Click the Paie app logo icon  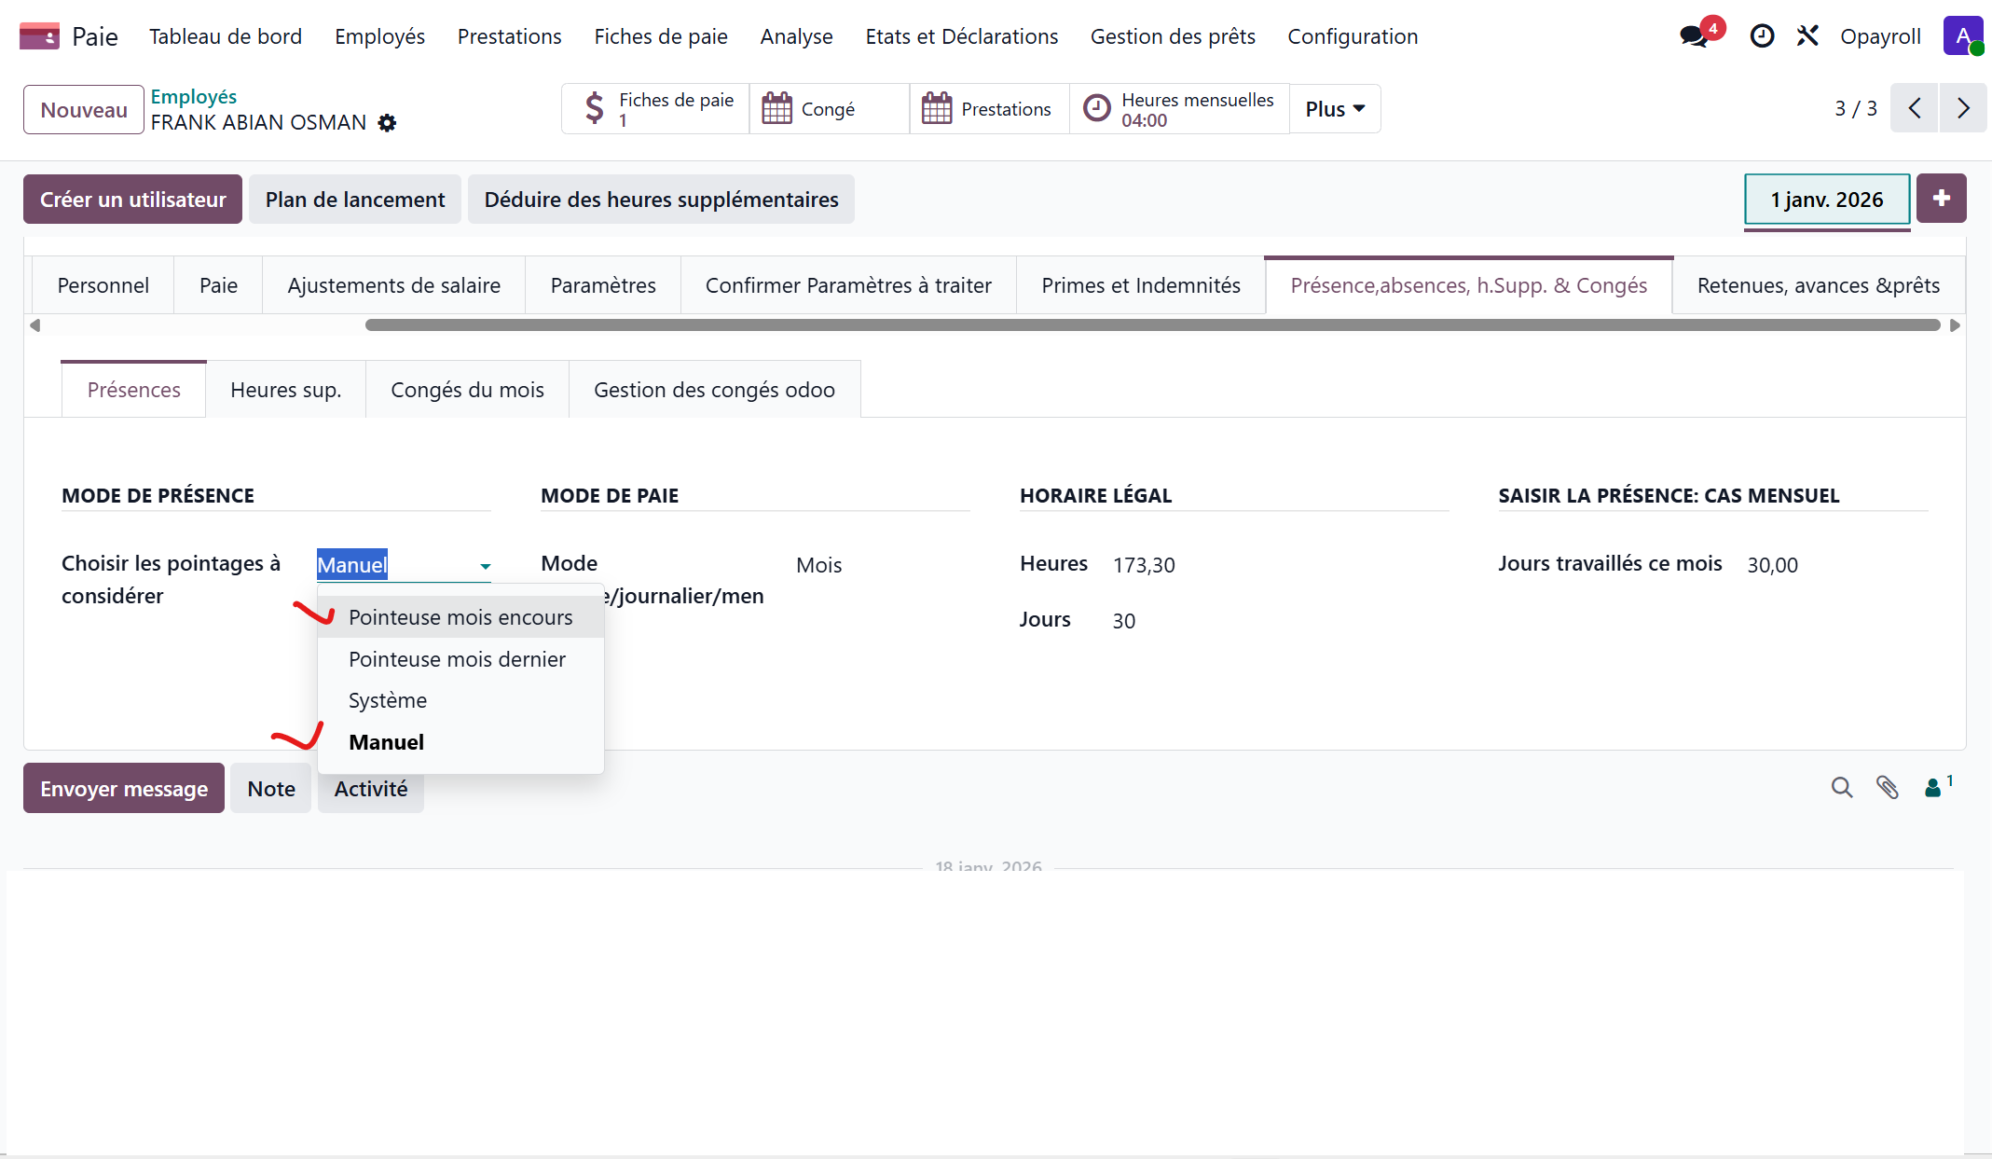pos(39,36)
